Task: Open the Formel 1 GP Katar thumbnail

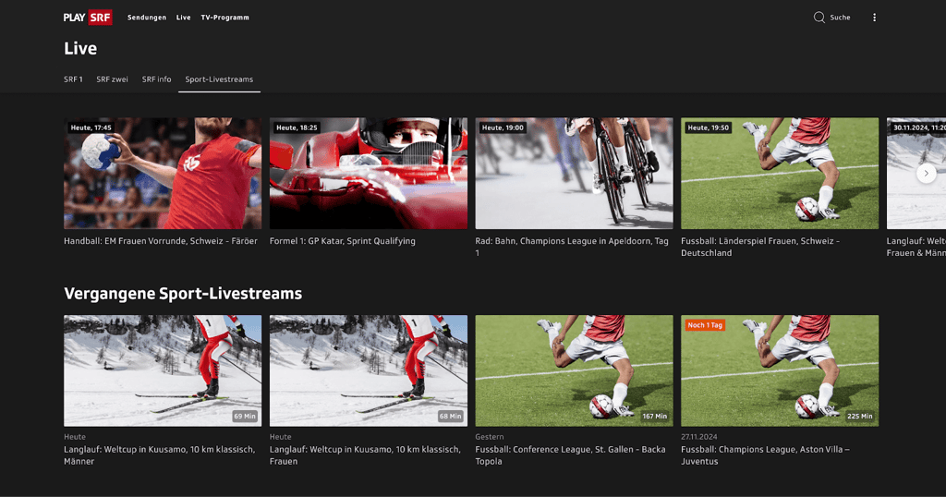Action: [x=369, y=173]
